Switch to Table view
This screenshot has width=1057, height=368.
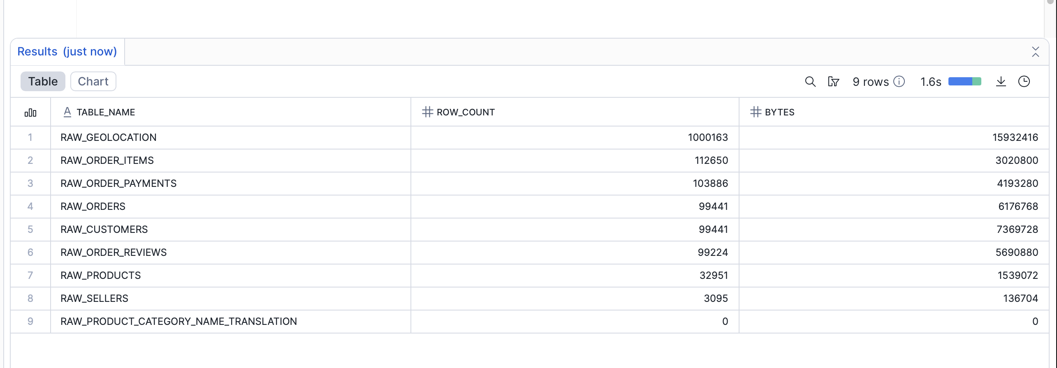point(43,81)
